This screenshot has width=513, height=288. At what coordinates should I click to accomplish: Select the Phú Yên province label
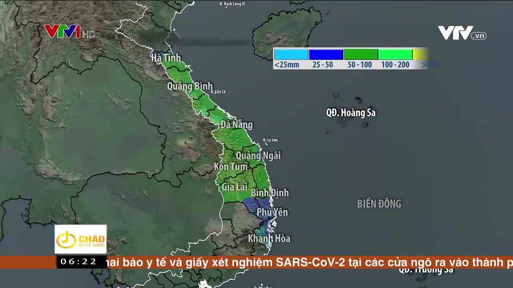coord(272,212)
